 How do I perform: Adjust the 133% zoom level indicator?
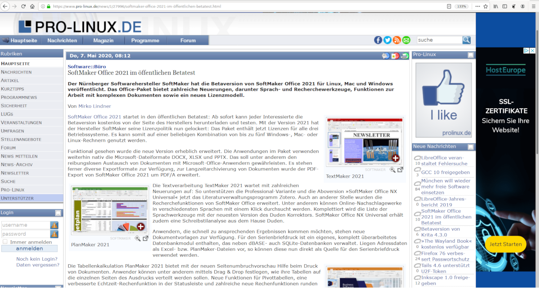(461, 6)
